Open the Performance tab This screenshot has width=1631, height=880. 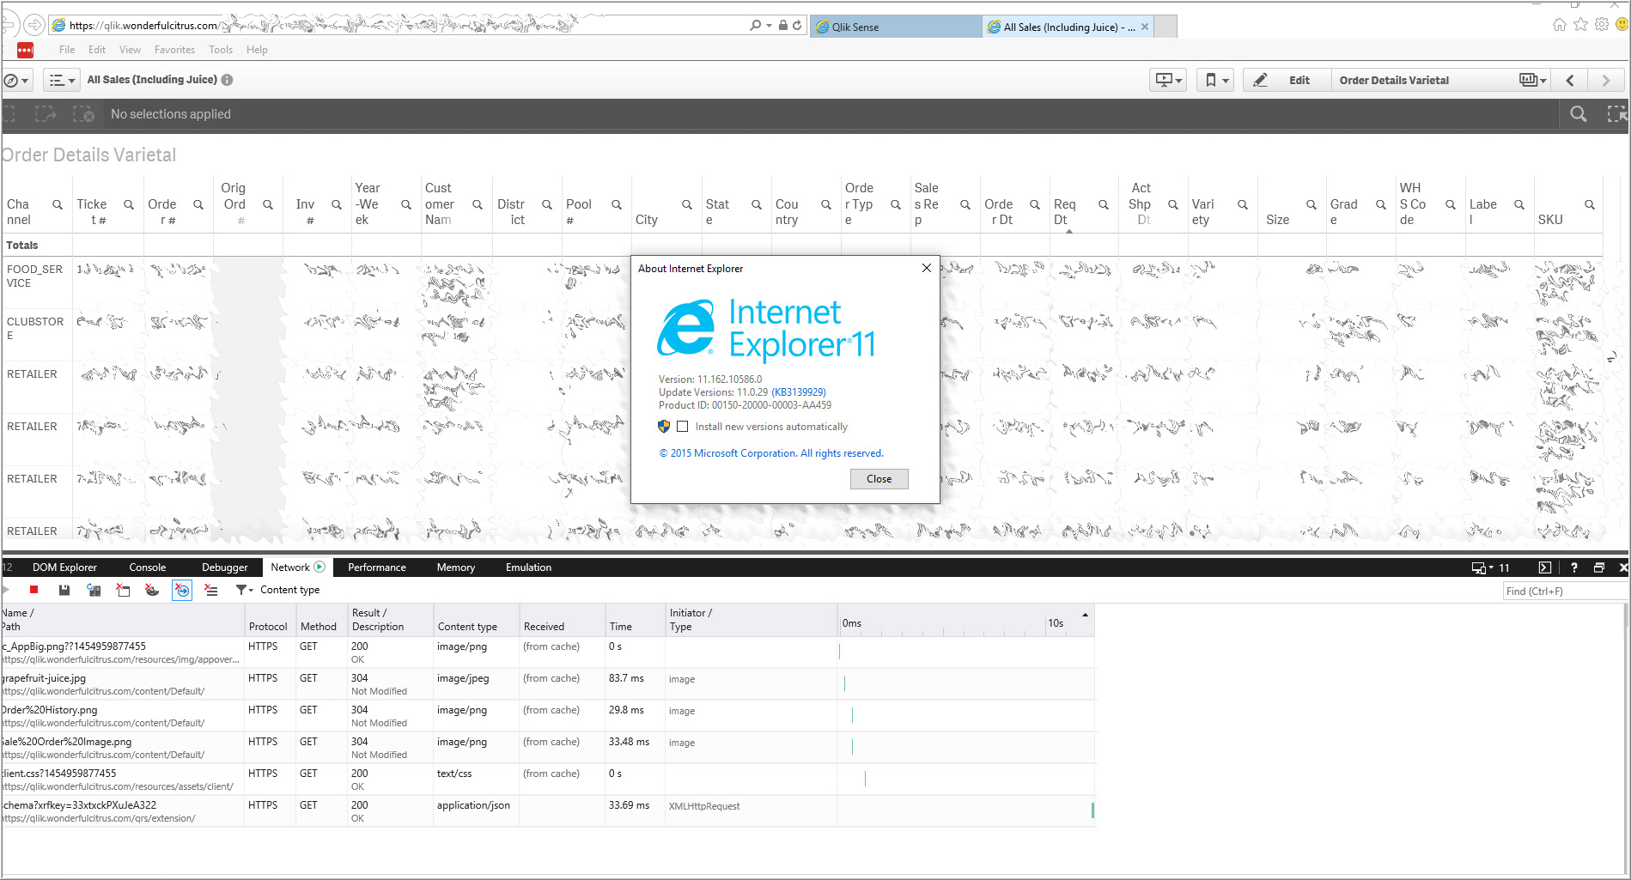pyautogui.click(x=377, y=567)
